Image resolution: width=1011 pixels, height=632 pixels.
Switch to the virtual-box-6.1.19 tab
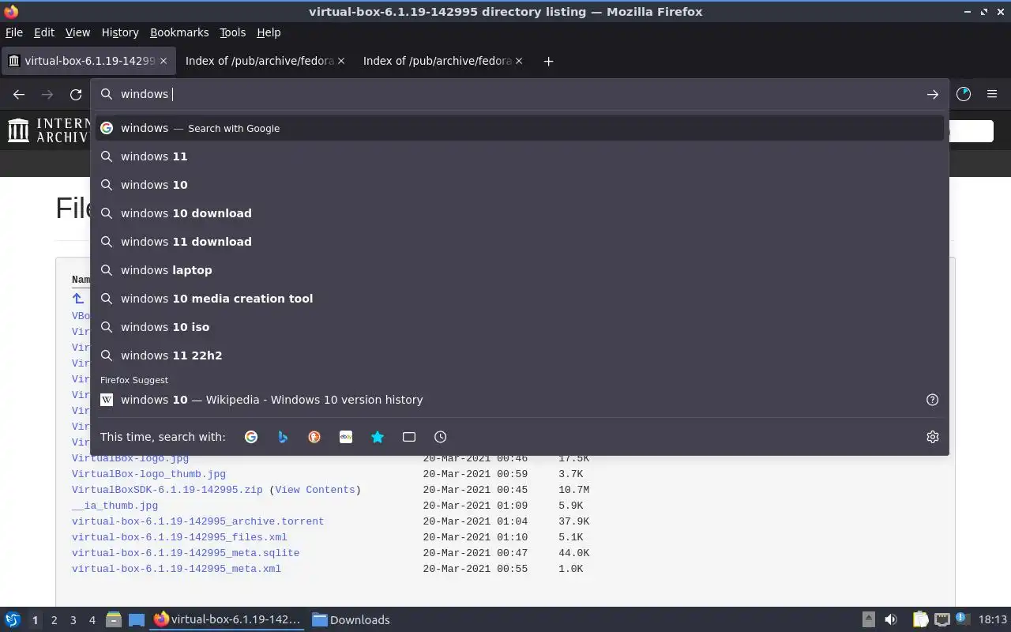click(87, 61)
